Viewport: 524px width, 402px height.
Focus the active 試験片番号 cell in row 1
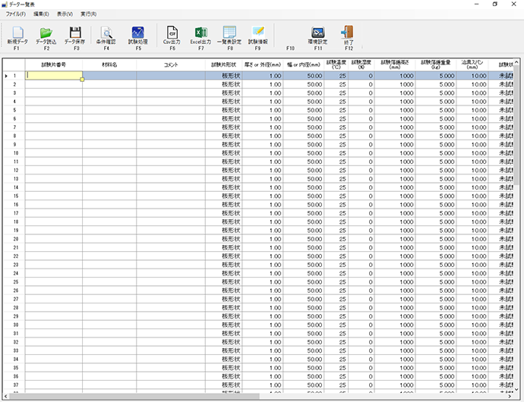click(x=54, y=76)
